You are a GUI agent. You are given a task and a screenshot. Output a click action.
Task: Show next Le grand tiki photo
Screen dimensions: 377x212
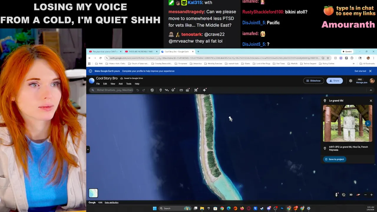tap(368, 123)
